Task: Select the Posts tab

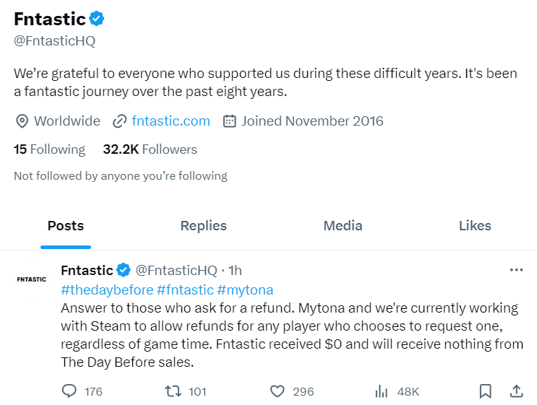Action: click(x=66, y=226)
